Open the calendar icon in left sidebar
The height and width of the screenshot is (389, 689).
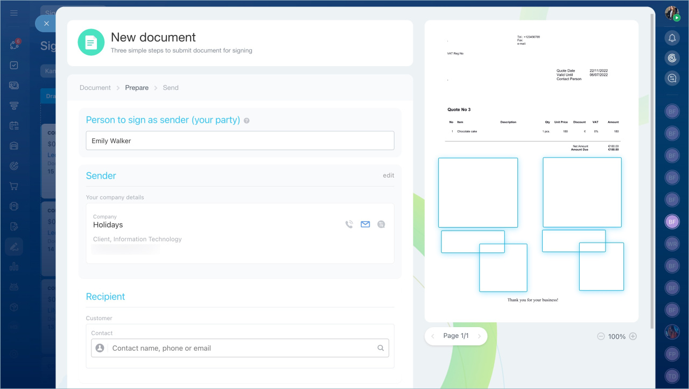15,125
